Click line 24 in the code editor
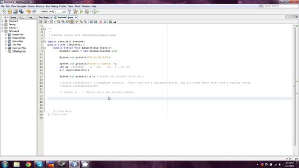 [x=170, y=98]
